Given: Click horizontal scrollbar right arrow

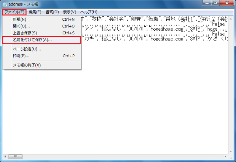Looking at the screenshot, I should [x=225, y=156].
